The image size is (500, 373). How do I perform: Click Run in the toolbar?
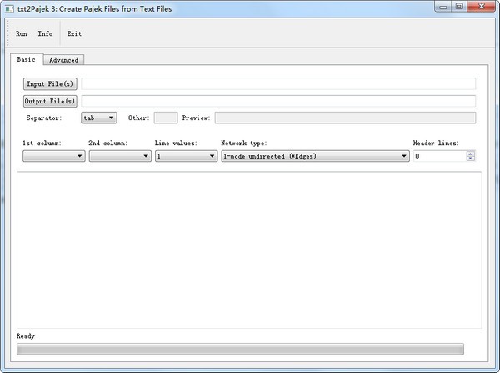(x=22, y=33)
